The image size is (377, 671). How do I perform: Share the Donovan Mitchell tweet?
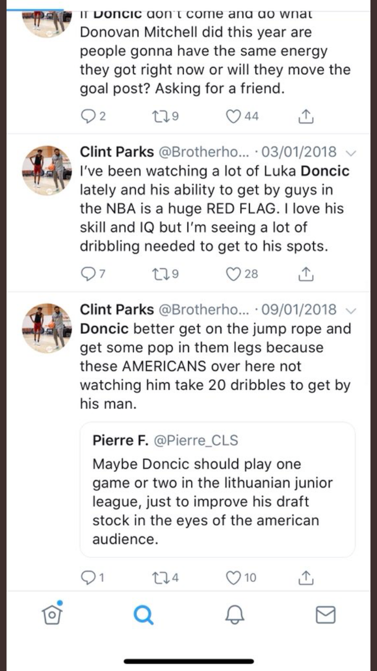pos(306,117)
